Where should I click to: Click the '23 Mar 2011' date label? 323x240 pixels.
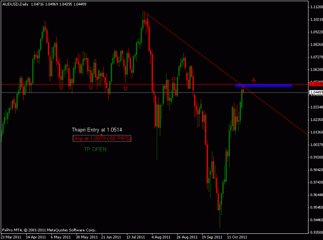pyautogui.click(x=11, y=237)
